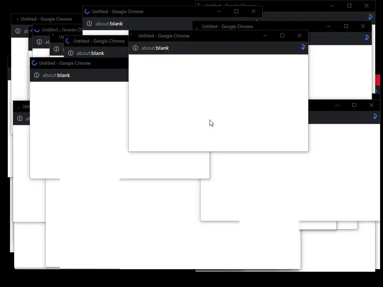The width and height of the screenshot is (383, 287).
Task: Click loading spinner in window titled "Untitled - Google Ch"
Action: (x=37, y=30)
